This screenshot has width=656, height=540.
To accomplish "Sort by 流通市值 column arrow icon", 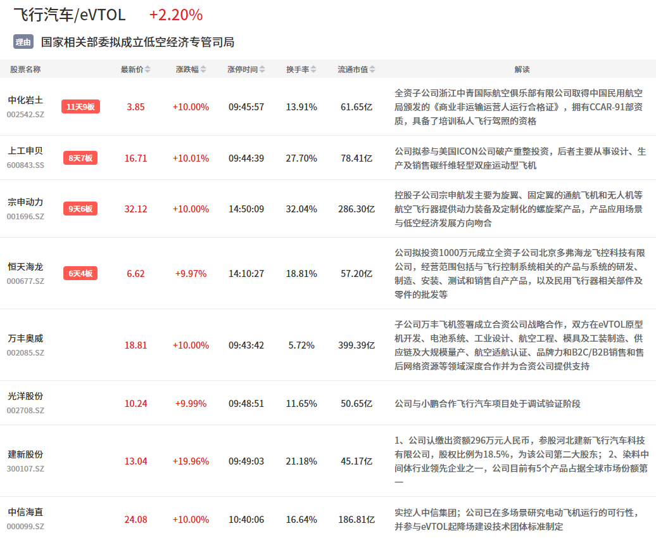I will pos(372,70).
